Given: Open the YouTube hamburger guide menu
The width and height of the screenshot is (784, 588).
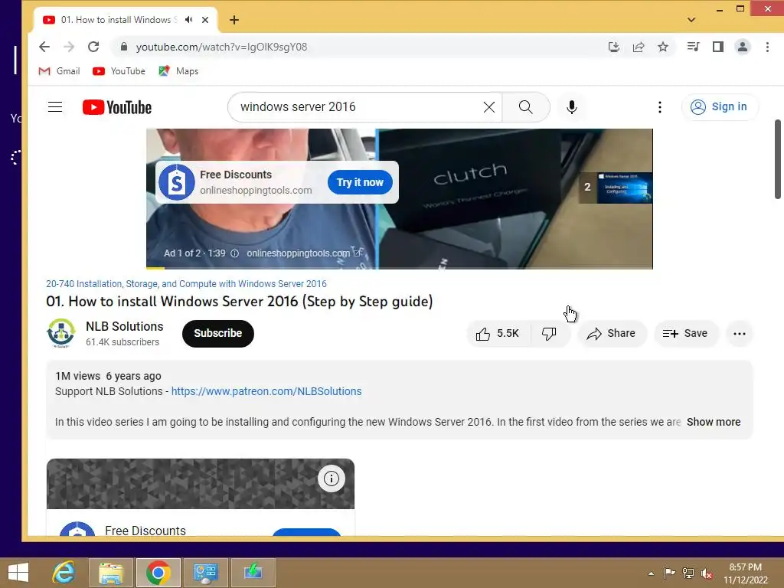Looking at the screenshot, I should (55, 107).
